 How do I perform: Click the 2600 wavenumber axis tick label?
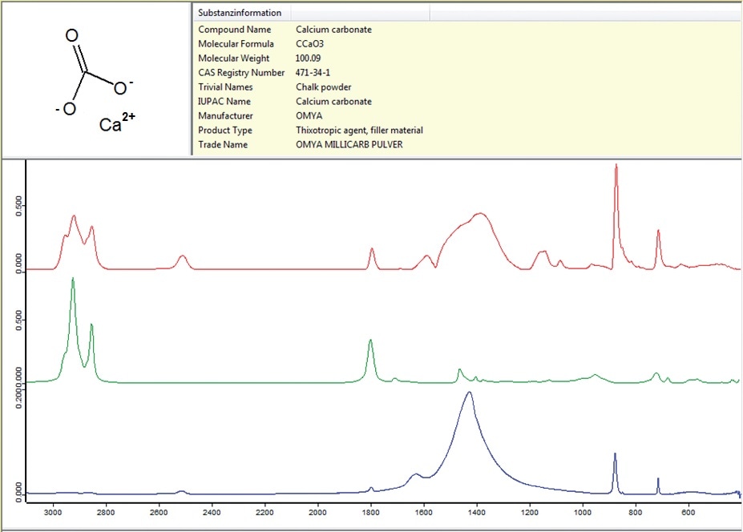click(159, 513)
